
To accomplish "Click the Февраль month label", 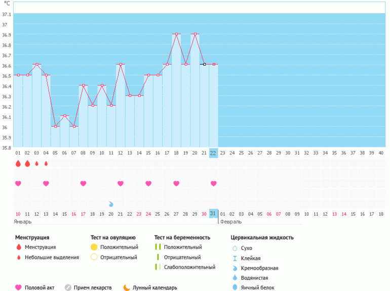I will click(230, 221).
